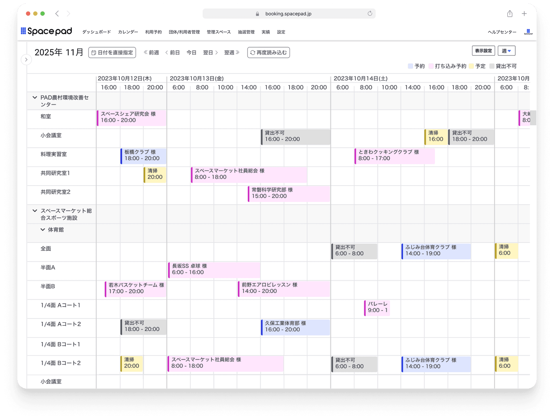554x420 pixels.
Task: Click the account avatar icon at top right
Action: 528,32
